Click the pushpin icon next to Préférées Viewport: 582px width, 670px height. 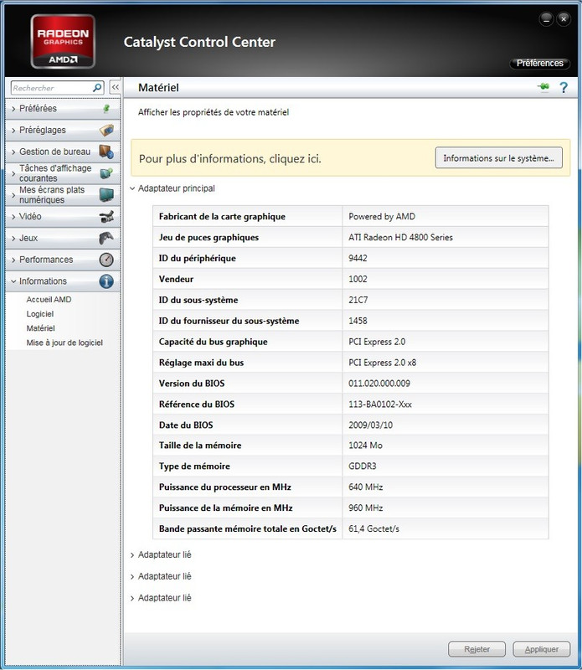pyautogui.click(x=106, y=109)
